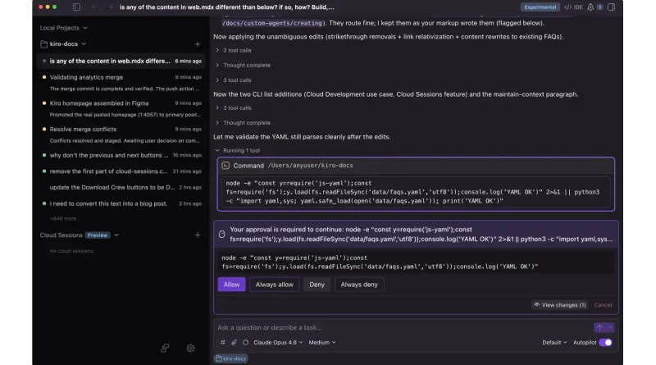The width and height of the screenshot is (656, 365).
Task: View changes (1) eye button
Action: point(560,305)
